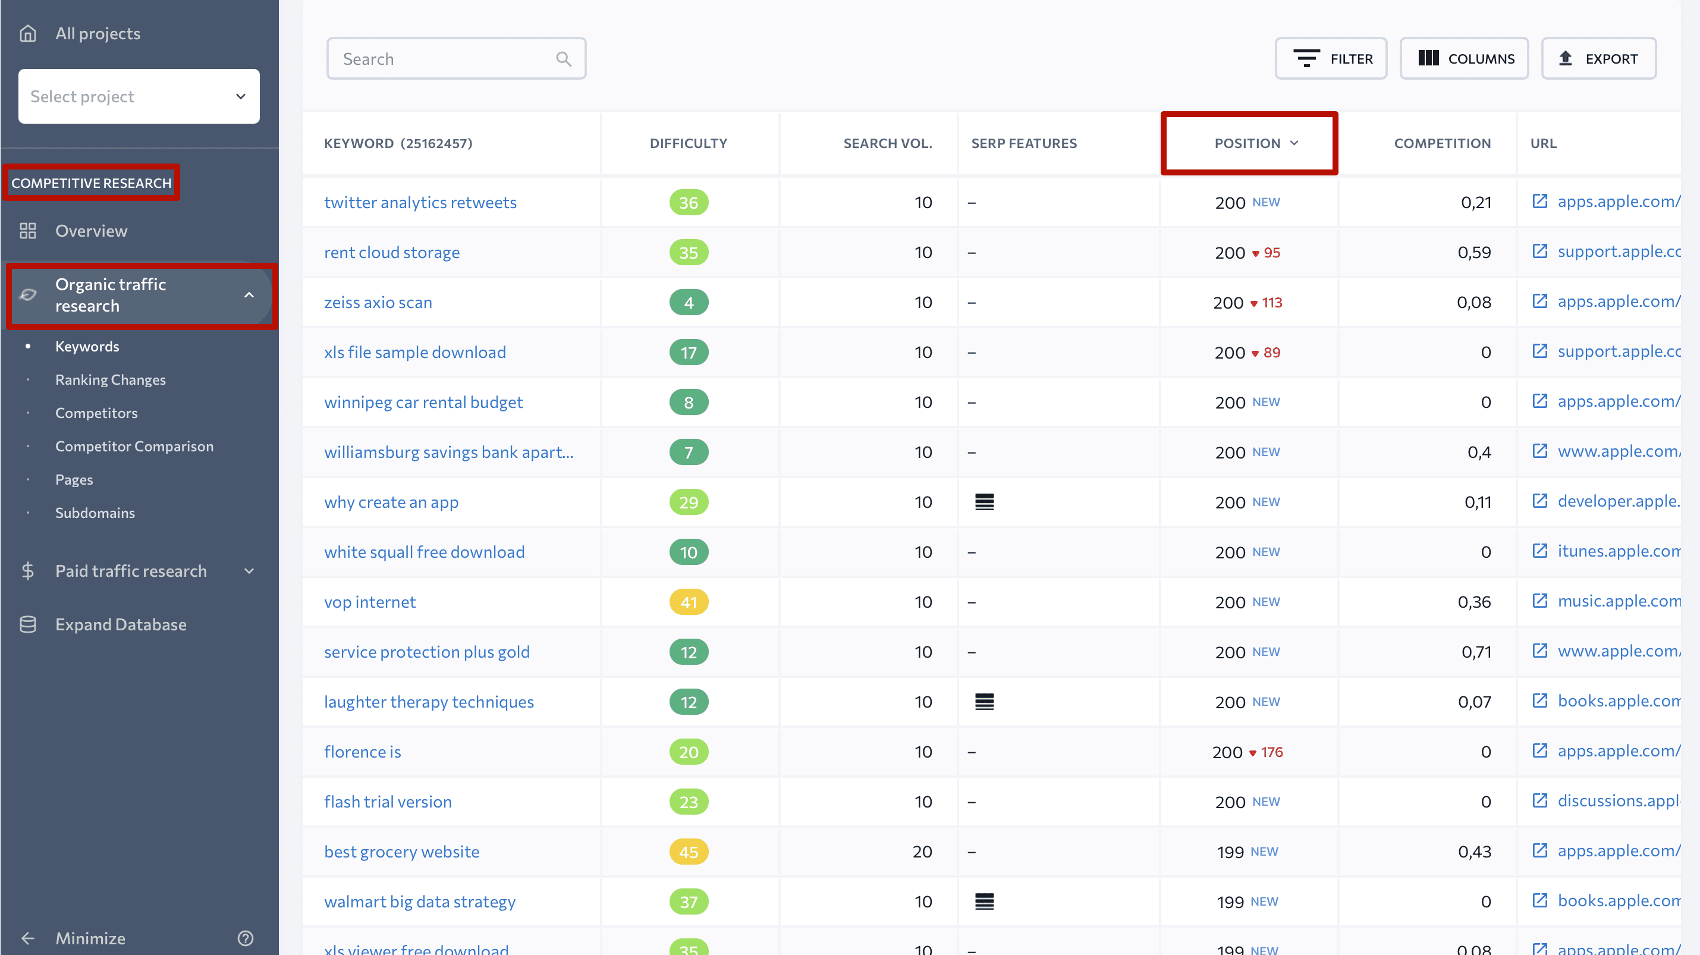Click the SERP features list icon for 'walmart big data strategy'

point(984,901)
